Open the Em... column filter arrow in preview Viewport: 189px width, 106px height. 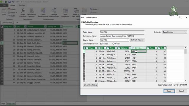click(96, 48)
